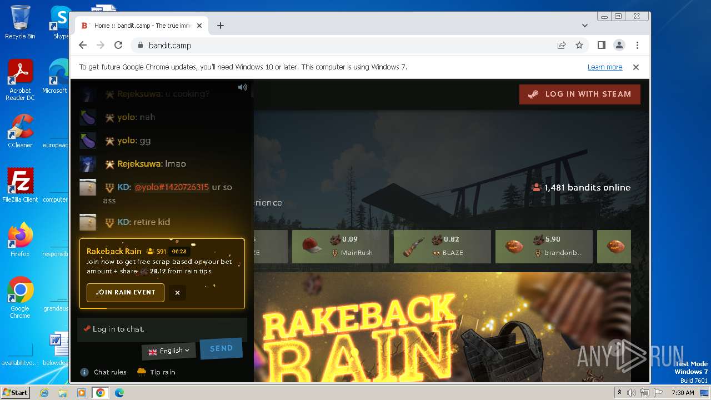
Task: Open the Windows Start menu
Action: [x=16, y=393]
